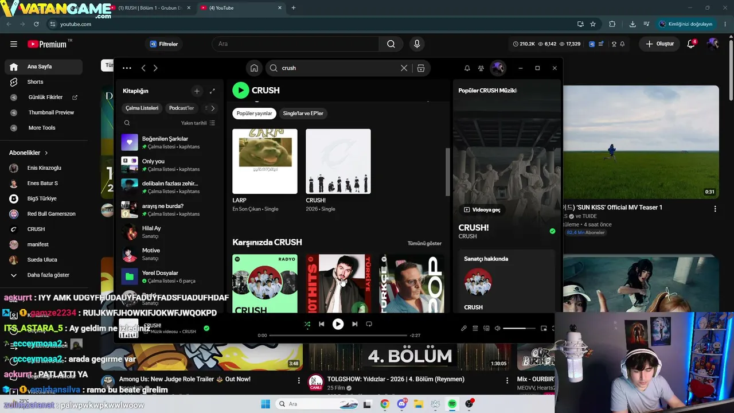Open the CRUSH! 2026 single cover
Viewport: 734px width, 413px height.
[x=338, y=161]
